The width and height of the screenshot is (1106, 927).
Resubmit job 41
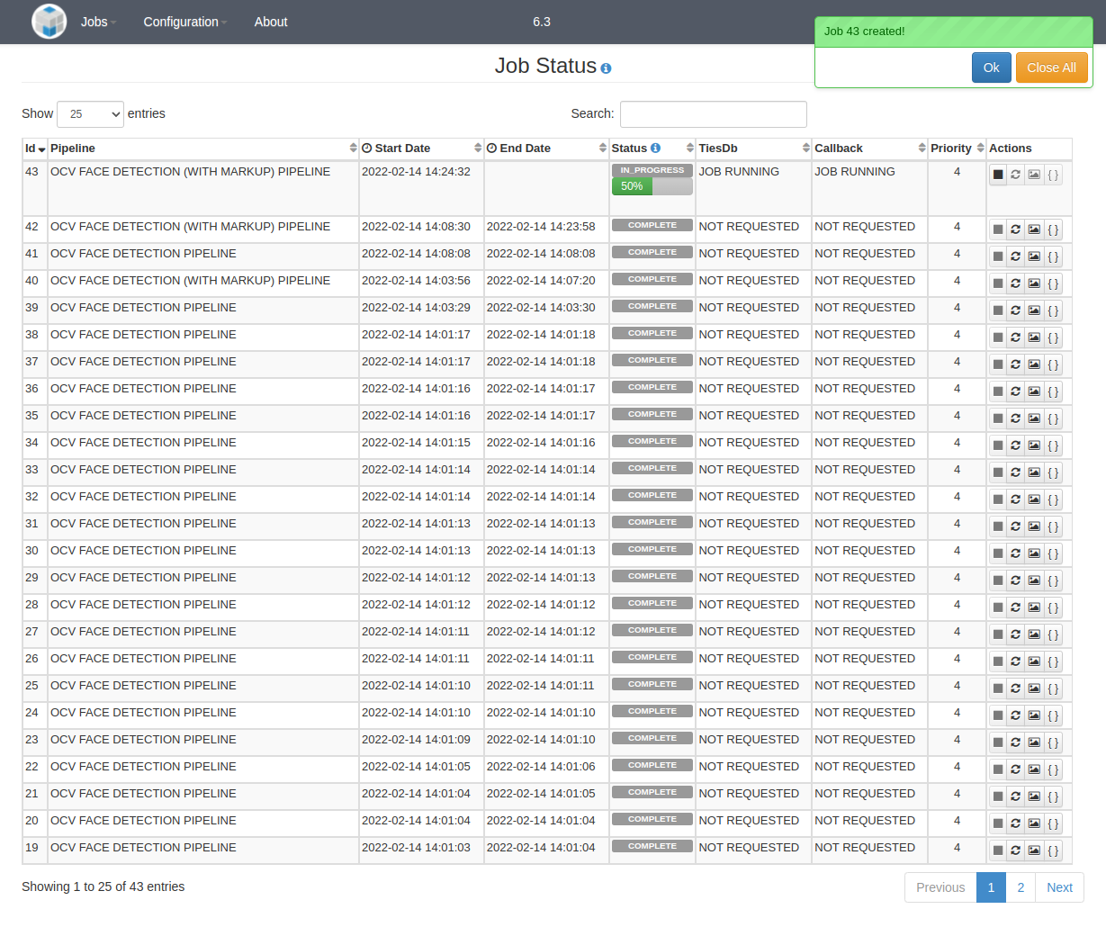pos(1016,256)
